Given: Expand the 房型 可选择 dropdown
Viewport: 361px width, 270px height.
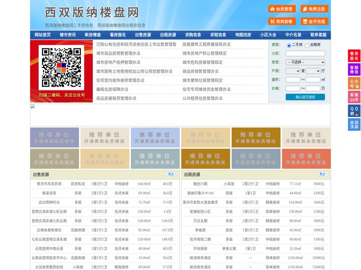Looking at the screenshot, I should click(x=305, y=62).
